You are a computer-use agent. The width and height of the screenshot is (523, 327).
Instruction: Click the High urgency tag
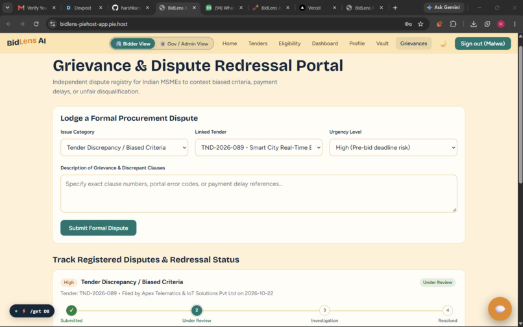(69, 282)
